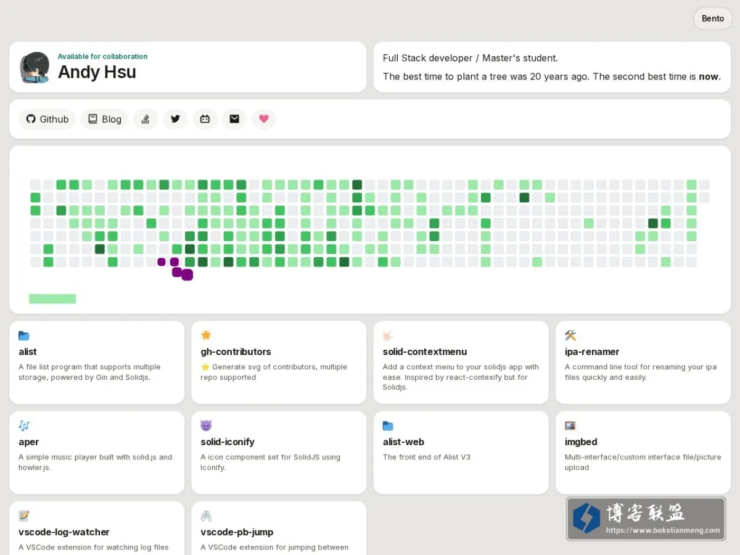
Task: Click the star icon above gh-contributors
Action: point(206,335)
